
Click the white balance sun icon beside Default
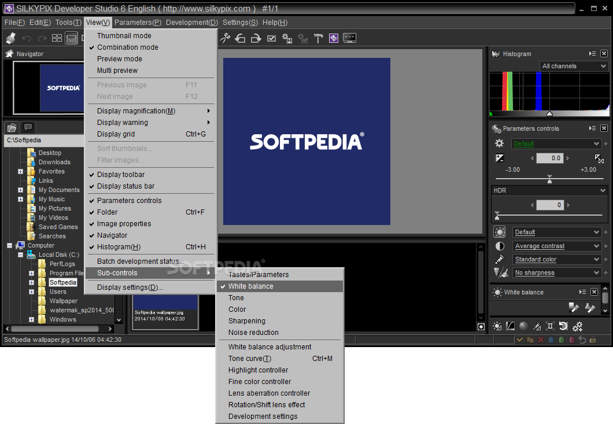point(500,232)
